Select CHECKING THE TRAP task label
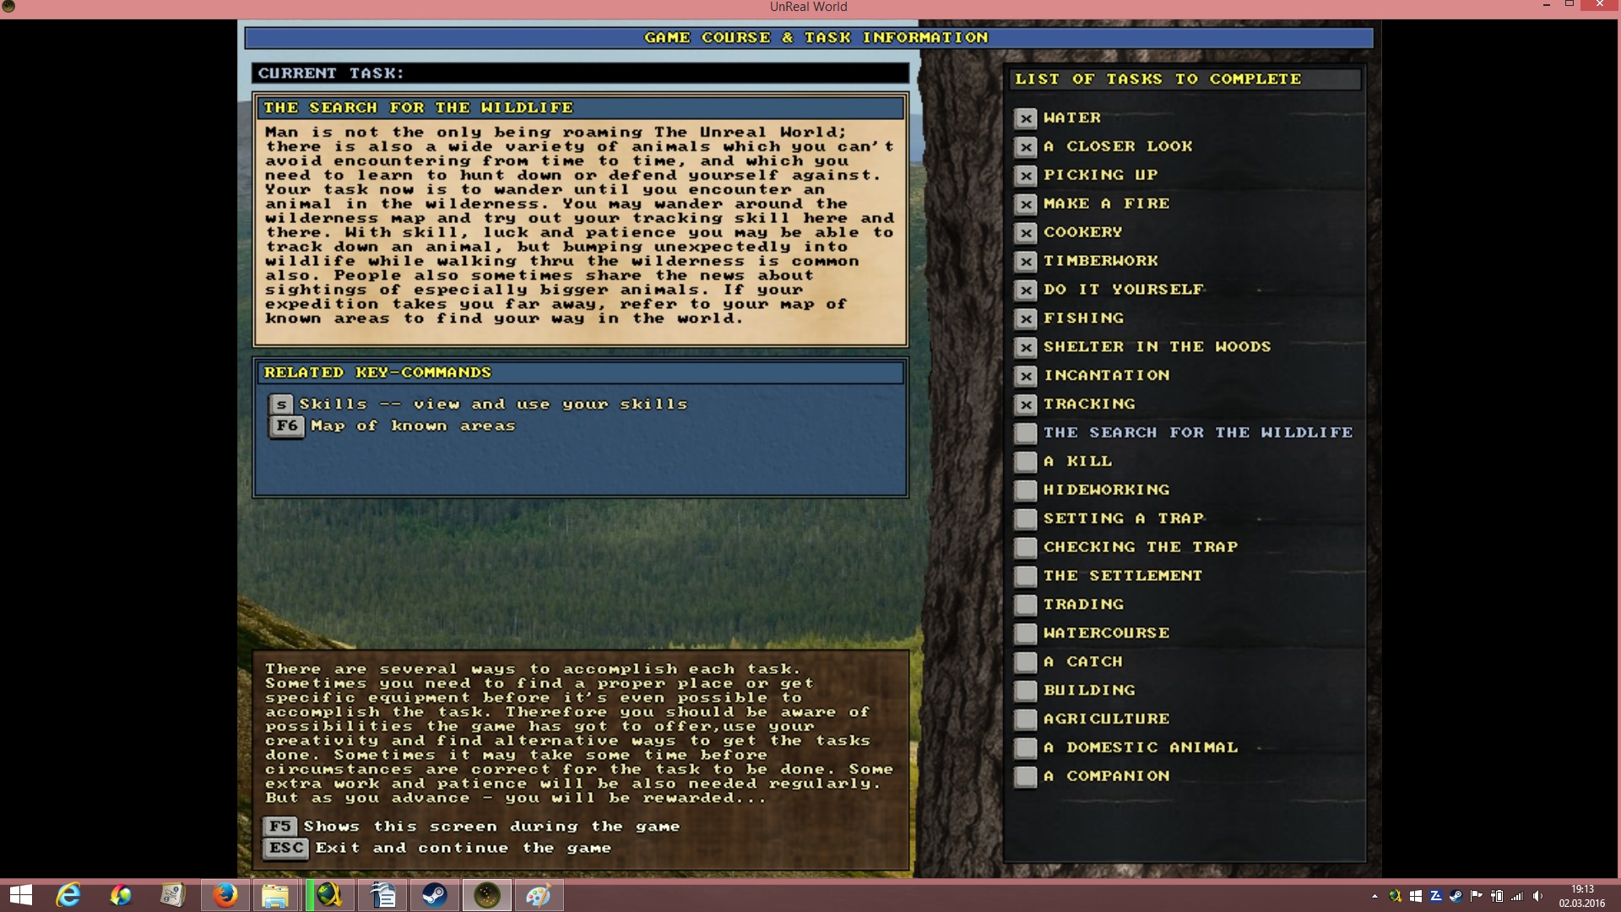The image size is (1621, 912). (x=1141, y=547)
